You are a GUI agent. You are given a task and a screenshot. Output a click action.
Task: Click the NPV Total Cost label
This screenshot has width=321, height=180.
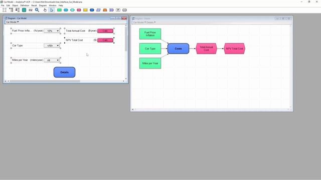(74, 40)
